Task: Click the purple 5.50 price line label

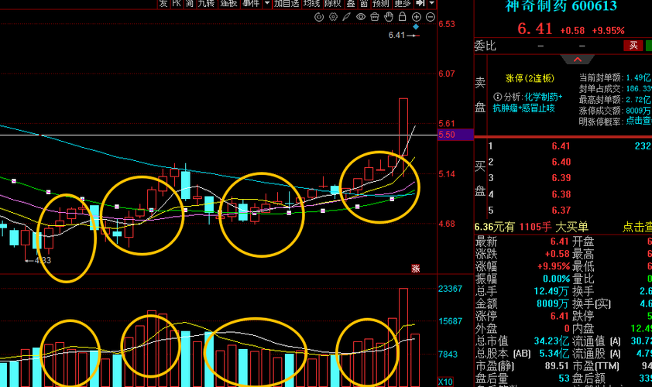Action: (455, 135)
